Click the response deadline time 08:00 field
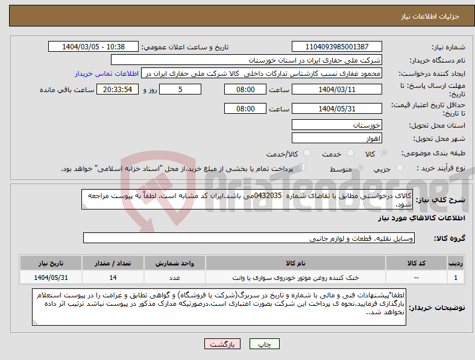Image resolution: width=475 pixels, height=360 pixels. pyautogui.click(x=245, y=89)
